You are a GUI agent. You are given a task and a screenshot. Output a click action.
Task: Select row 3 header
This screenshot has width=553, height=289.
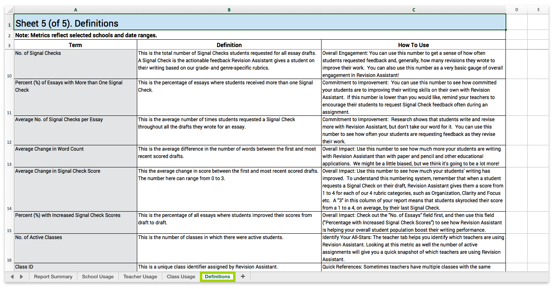tap(9, 45)
